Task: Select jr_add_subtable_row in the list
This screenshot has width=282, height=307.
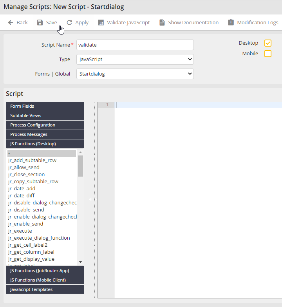Action: (42, 161)
